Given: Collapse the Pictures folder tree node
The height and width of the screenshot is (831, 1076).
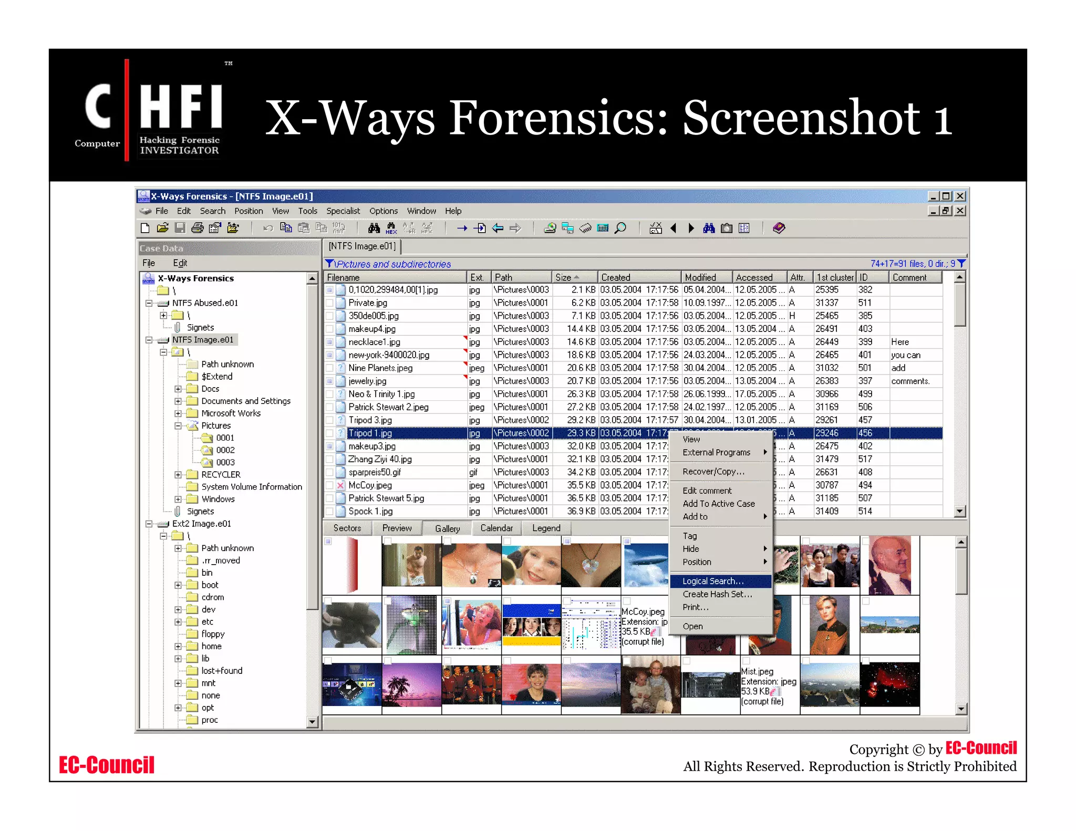Looking at the screenshot, I should click(x=178, y=426).
